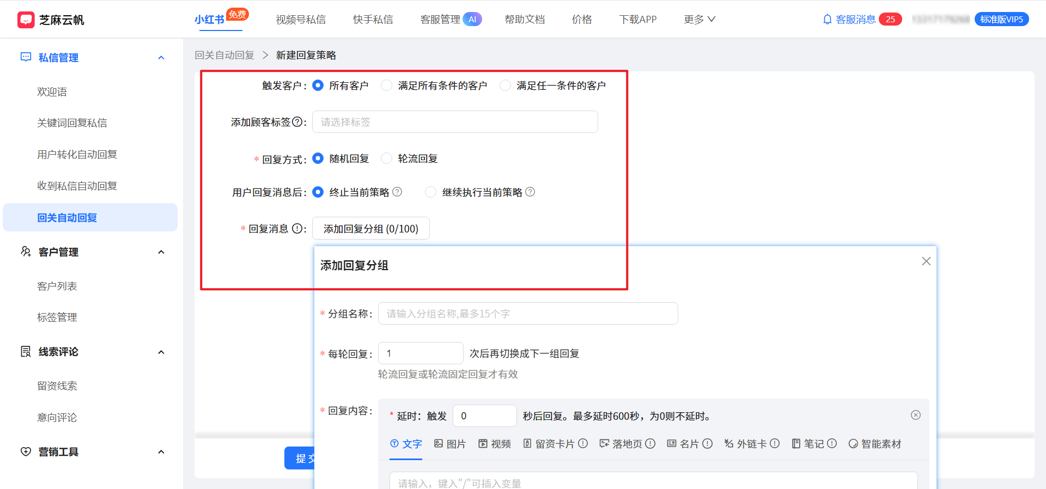
Task: Click the help icon next to 继续执行当前策略
Action: point(530,192)
